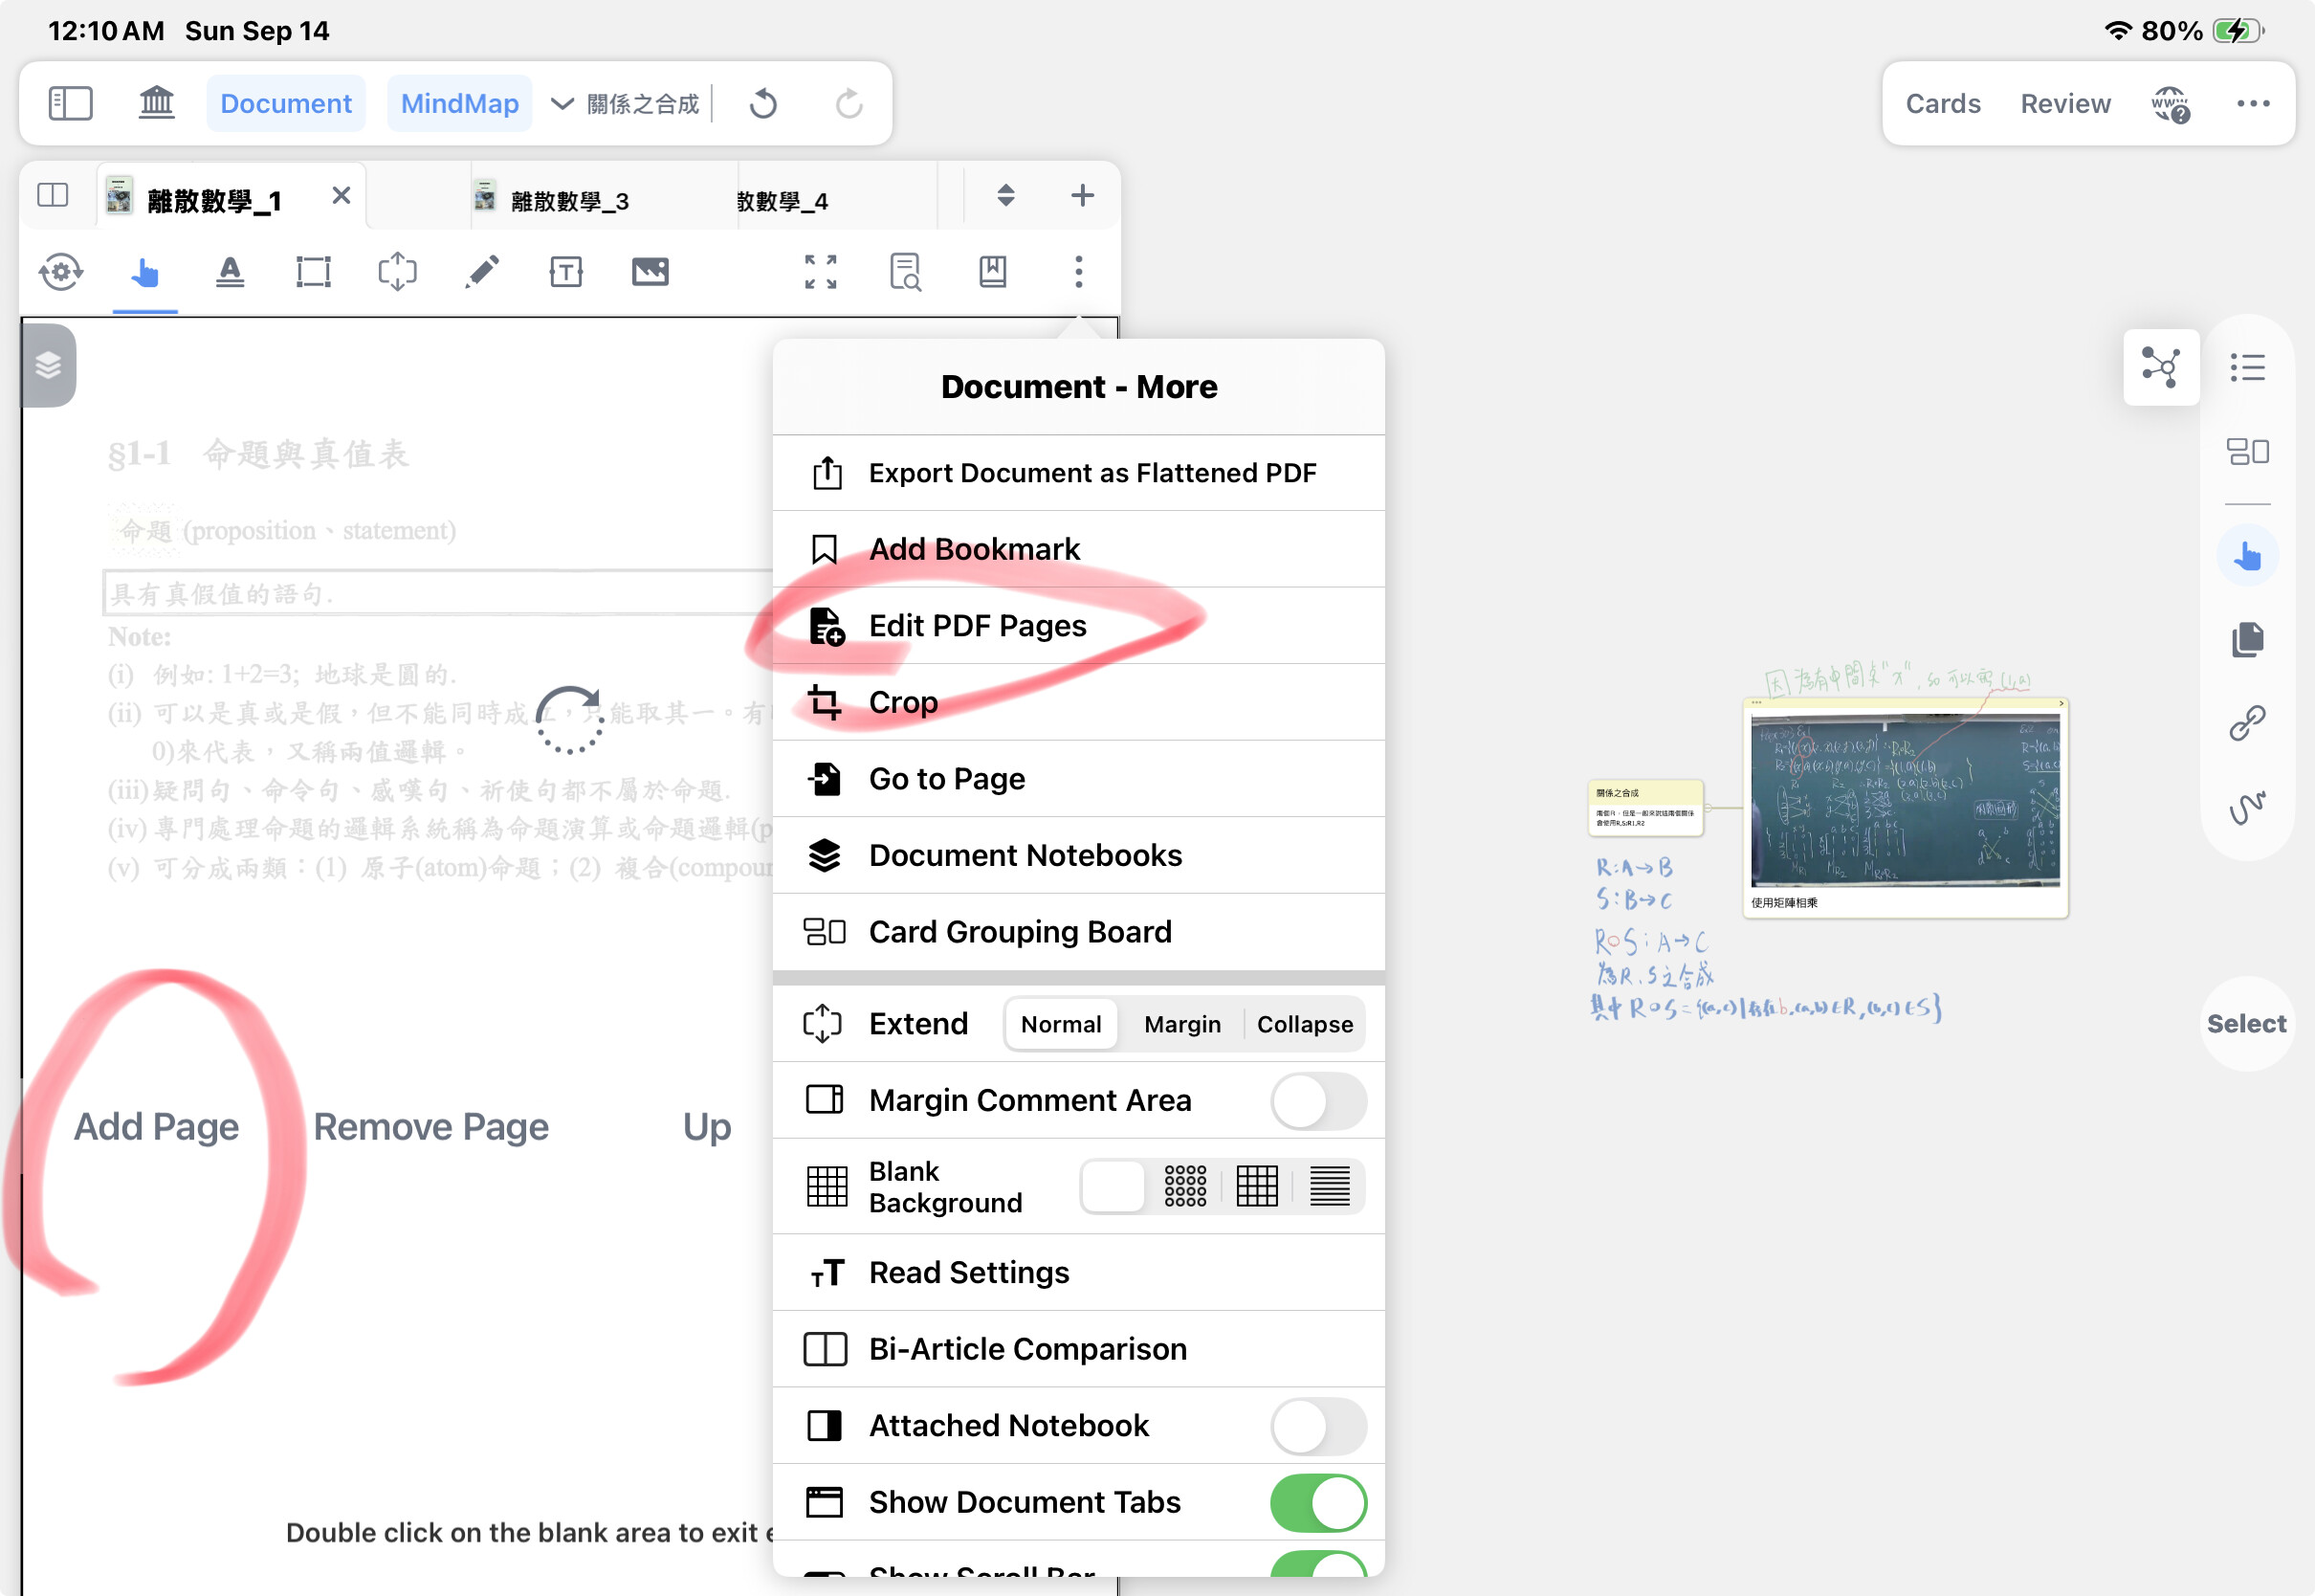Add a new document tab
The image size is (2315, 1596).
click(x=1082, y=195)
